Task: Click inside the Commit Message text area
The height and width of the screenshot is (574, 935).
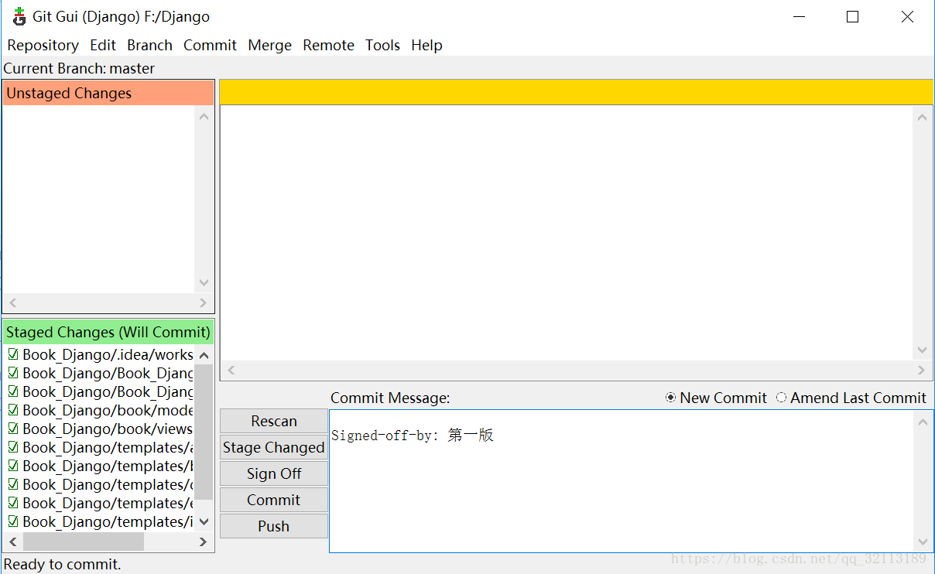Action: pos(622,481)
